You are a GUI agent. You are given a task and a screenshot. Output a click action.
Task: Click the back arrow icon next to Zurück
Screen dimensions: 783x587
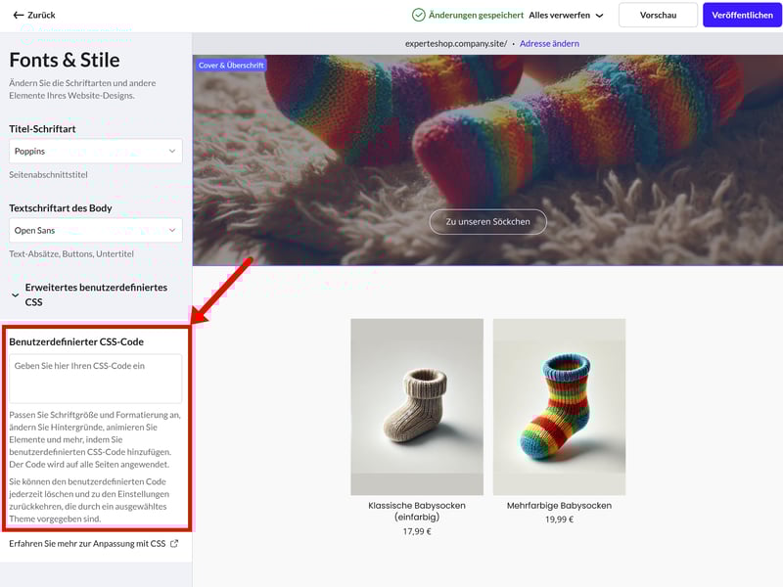18,15
